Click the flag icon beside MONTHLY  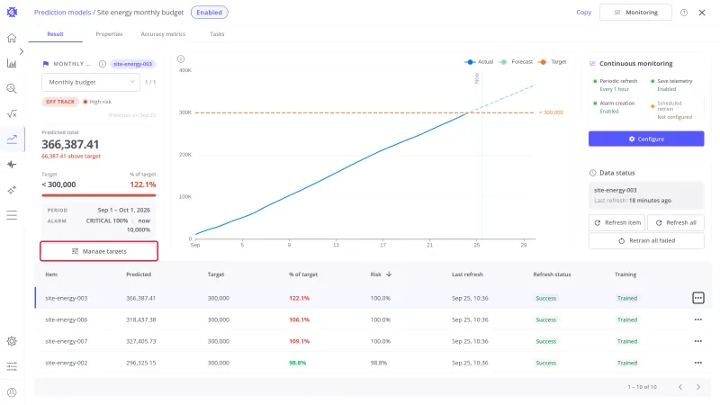click(x=46, y=64)
